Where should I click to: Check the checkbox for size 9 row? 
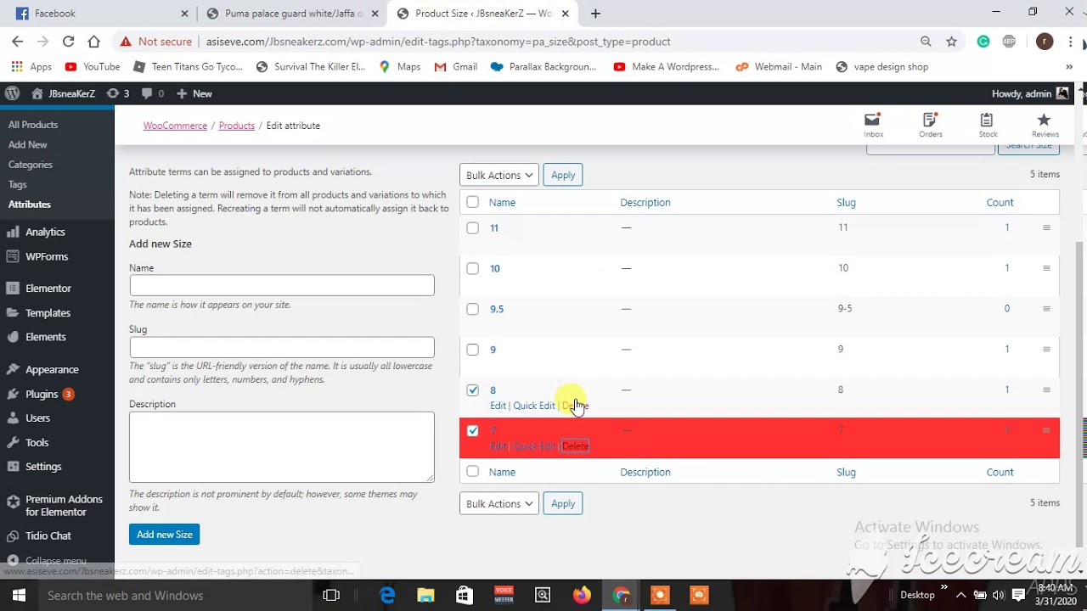click(x=473, y=350)
